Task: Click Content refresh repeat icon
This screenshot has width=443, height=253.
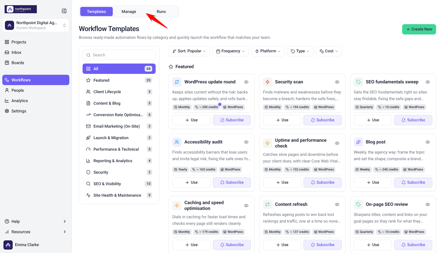Action: coord(268,204)
